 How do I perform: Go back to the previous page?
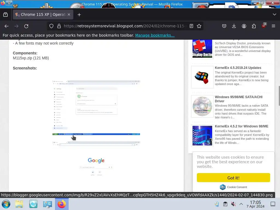(7, 26)
